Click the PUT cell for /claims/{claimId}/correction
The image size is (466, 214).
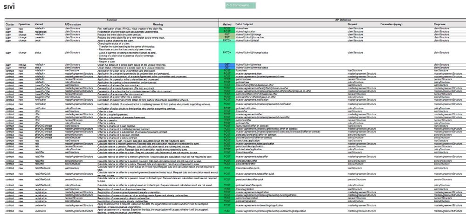(x=227, y=37)
